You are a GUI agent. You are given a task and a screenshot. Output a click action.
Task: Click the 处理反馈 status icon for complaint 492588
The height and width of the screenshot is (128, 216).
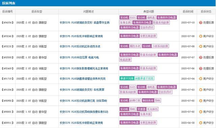point(200,57)
